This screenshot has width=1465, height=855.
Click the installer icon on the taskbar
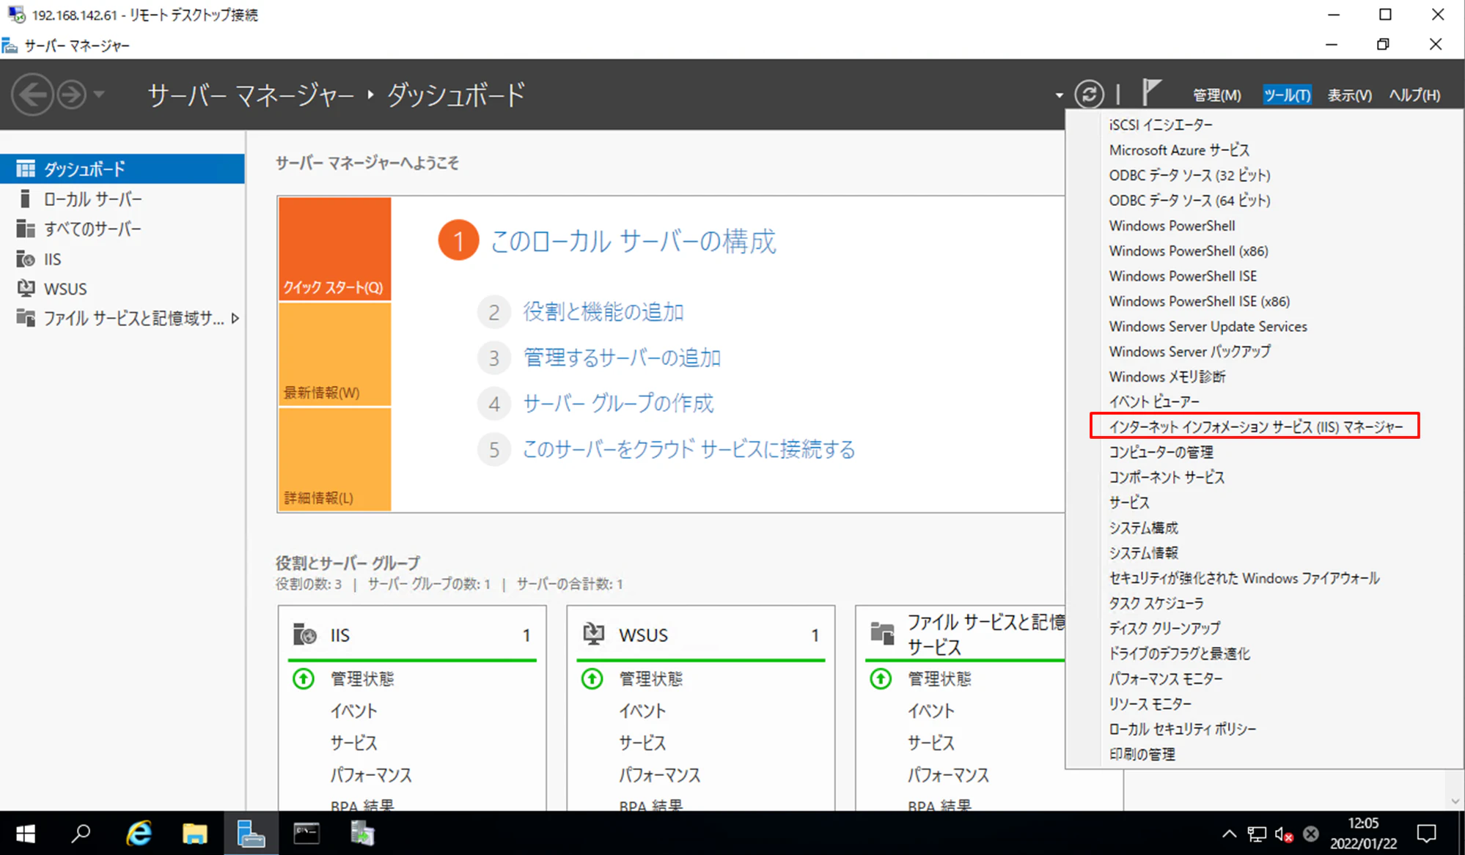click(x=362, y=834)
